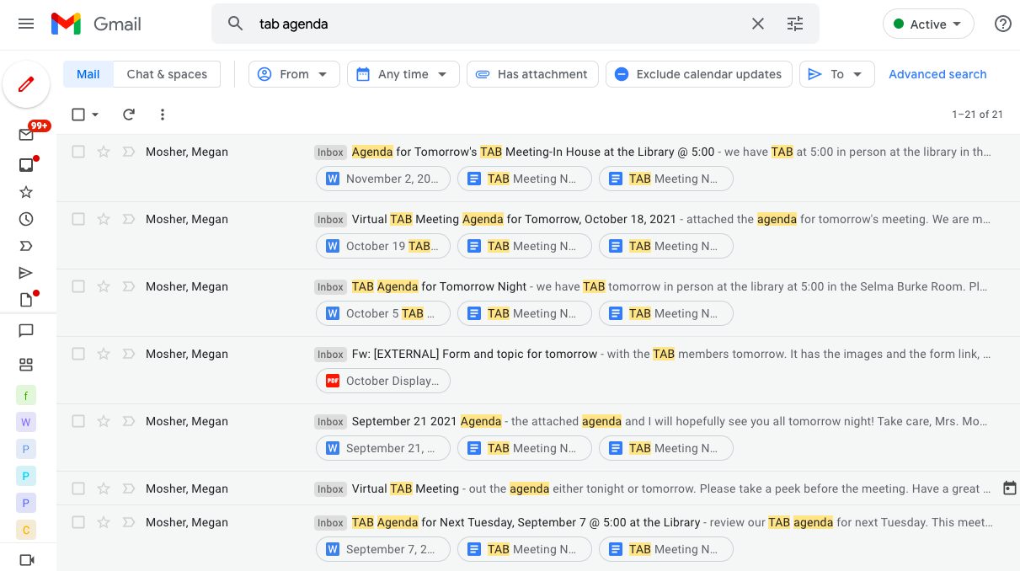This screenshot has width=1020, height=571.
Task: Open Starred from the sidebar star icon
Action: click(26, 192)
